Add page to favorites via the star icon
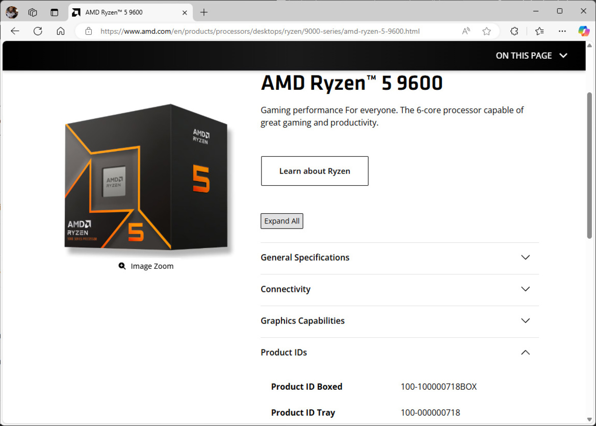The height and width of the screenshot is (426, 596). tap(486, 31)
